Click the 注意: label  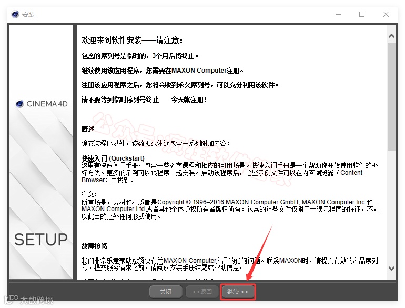pyautogui.click(x=89, y=194)
